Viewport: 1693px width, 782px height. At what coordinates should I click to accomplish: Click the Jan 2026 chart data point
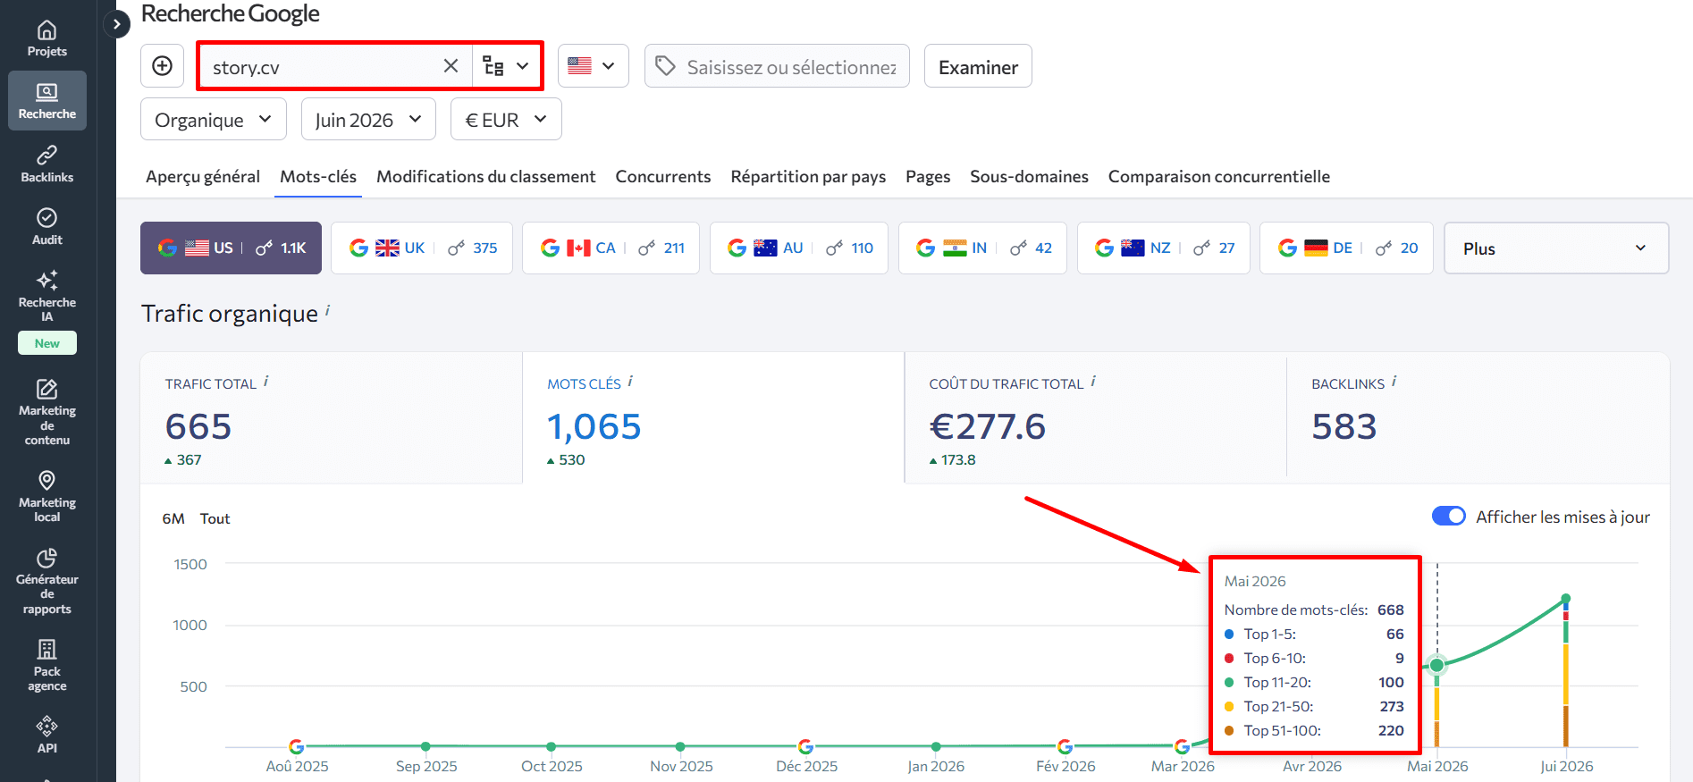(x=936, y=746)
